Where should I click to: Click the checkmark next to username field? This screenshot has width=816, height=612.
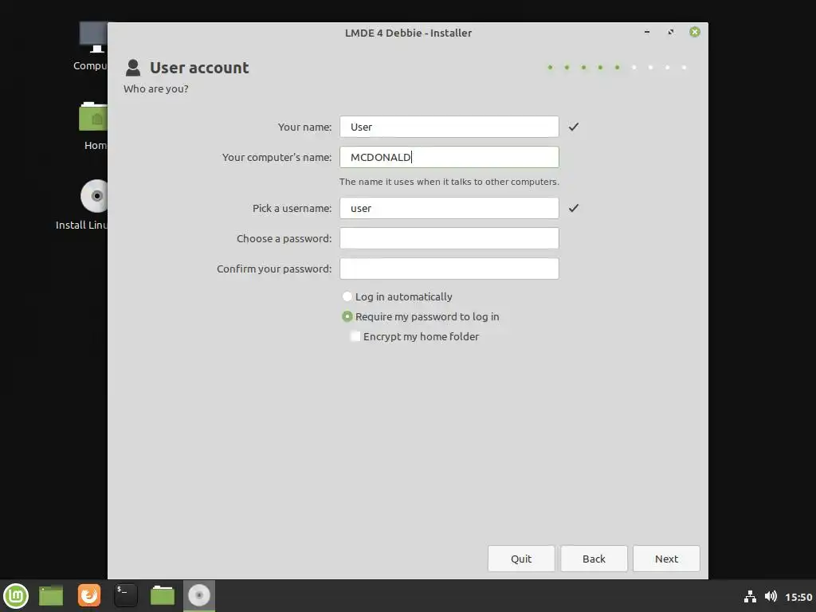coord(574,208)
